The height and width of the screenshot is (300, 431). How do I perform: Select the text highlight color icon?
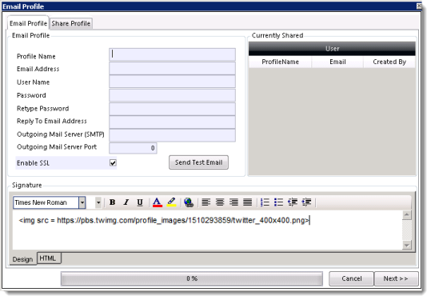171,202
